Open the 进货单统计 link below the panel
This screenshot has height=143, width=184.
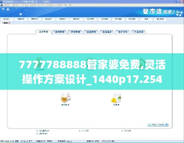43,134
